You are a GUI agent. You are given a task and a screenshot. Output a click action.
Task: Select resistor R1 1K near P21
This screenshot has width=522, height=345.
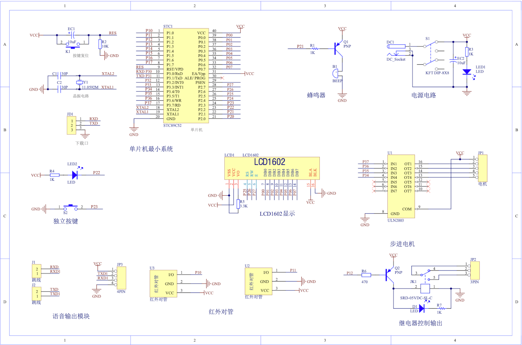pyautogui.click(x=315, y=49)
